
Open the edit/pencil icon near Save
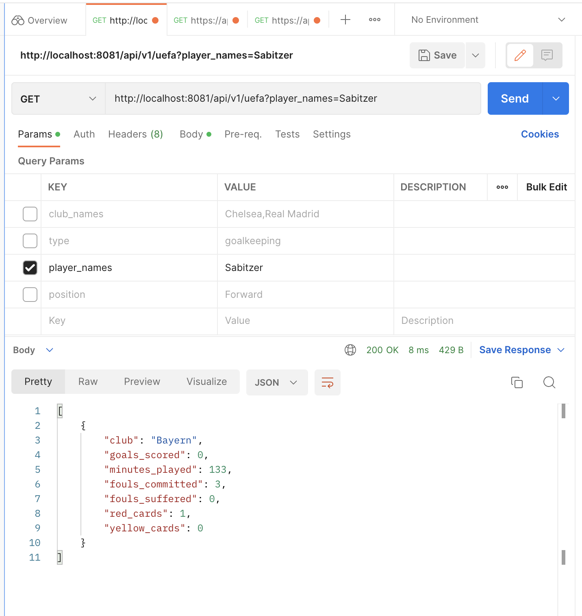click(520, 55)
